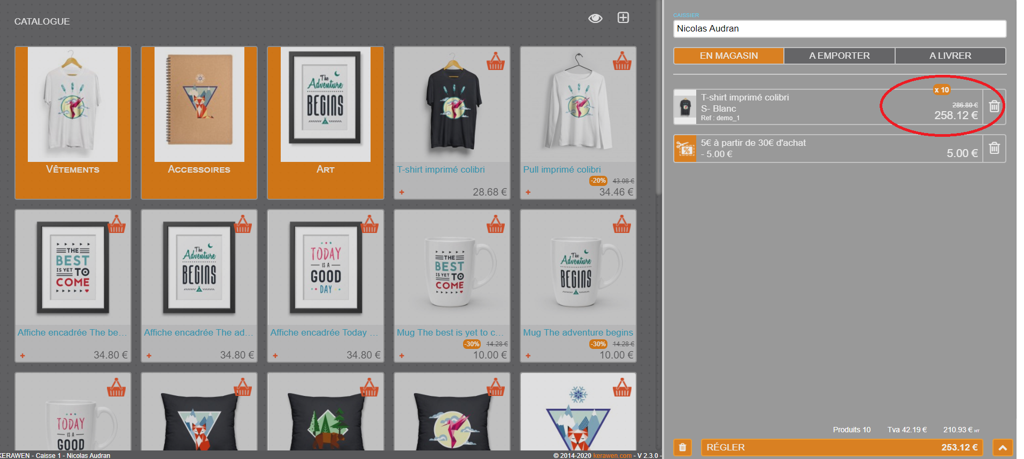Click price 28.68 € on T-shirt tile

pos(490,192)
